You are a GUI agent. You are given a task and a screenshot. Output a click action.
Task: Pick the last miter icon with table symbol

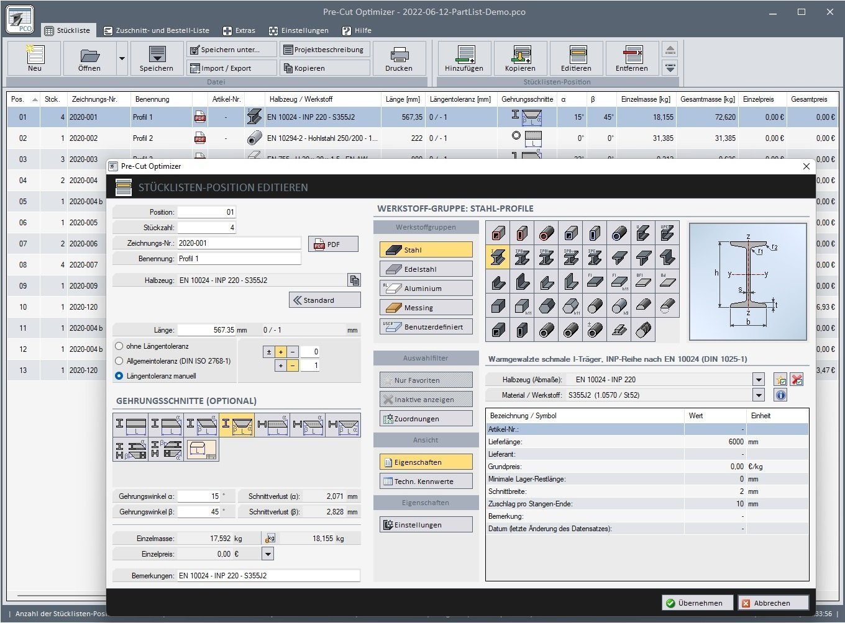(202, 450)
